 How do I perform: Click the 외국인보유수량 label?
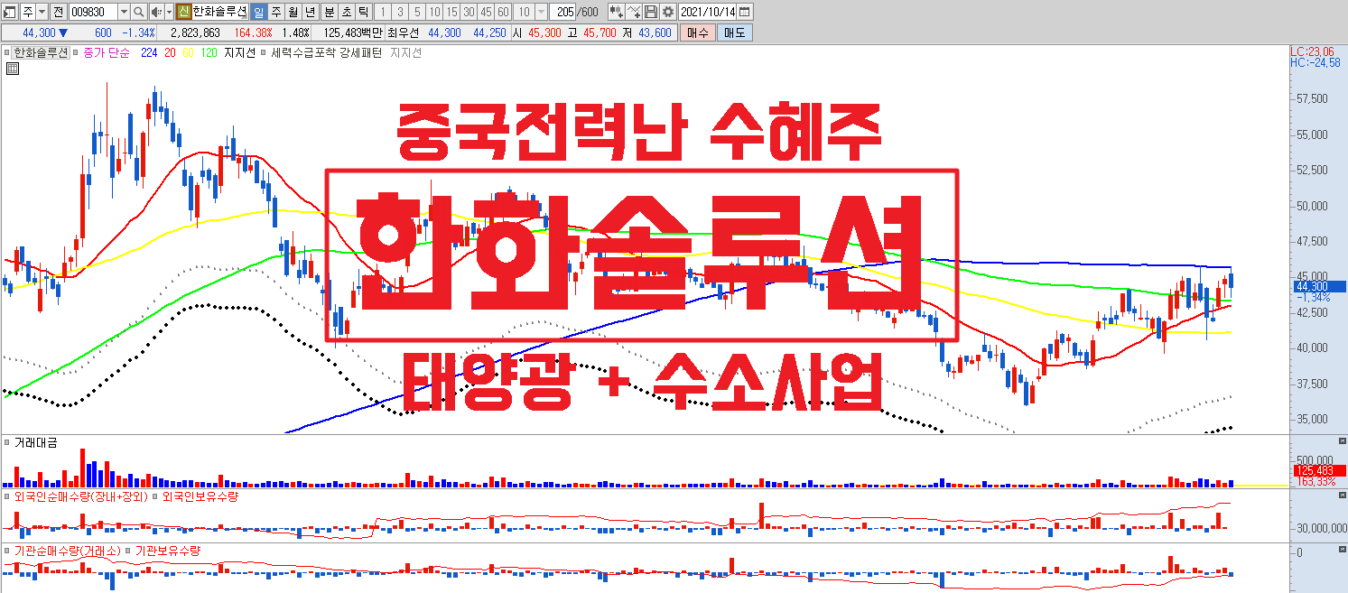pyautogui.click(x=199, y=497)
